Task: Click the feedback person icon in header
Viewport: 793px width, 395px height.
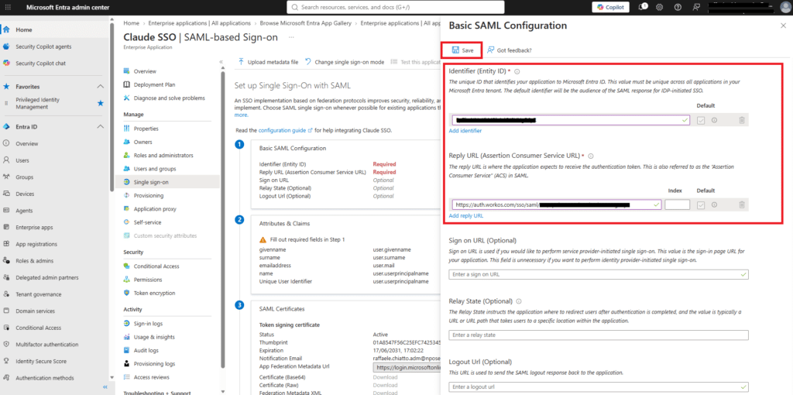Action: point(696,7)
